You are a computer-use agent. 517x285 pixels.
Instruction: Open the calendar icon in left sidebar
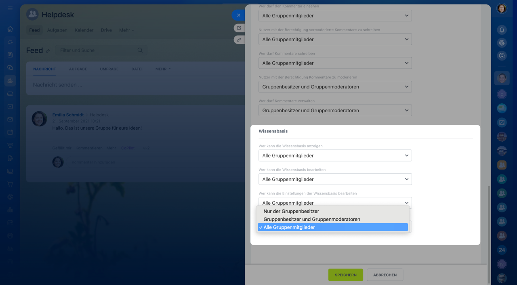tap(10, 132)
